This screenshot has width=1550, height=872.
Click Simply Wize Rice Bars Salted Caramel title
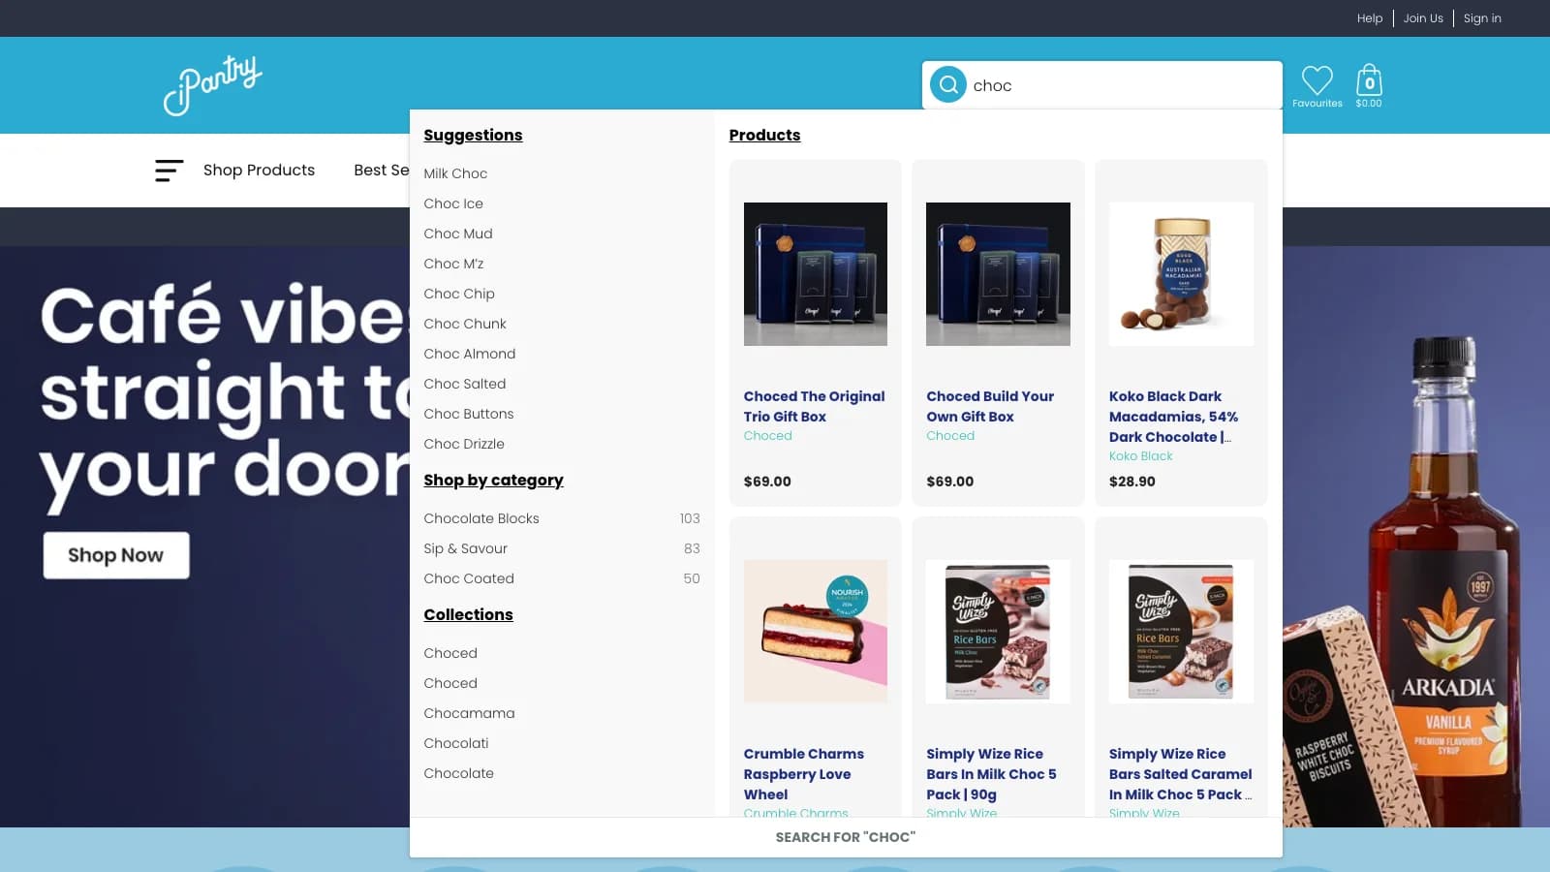[1181, 774]
